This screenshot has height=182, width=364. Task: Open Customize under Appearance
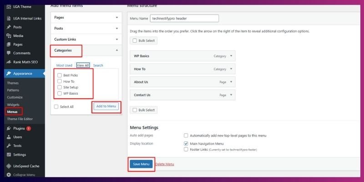[x=15, y=97]
